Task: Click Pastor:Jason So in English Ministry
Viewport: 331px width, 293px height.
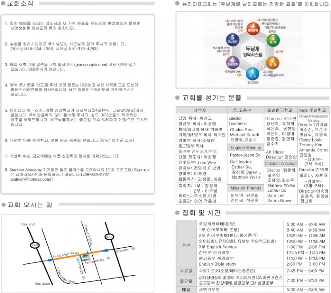Action: 245,155
